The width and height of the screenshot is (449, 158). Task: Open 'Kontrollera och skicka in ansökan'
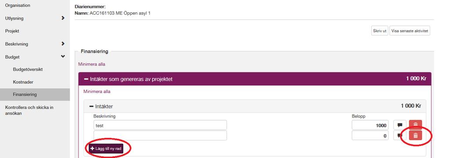tap(29, 110)
